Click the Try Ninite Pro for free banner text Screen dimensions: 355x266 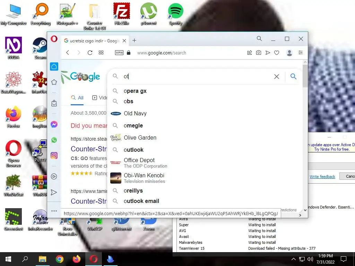click(332, 149)
